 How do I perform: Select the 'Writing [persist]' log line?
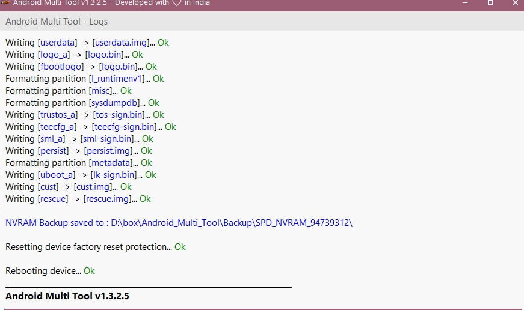click(x=79, y=151)
